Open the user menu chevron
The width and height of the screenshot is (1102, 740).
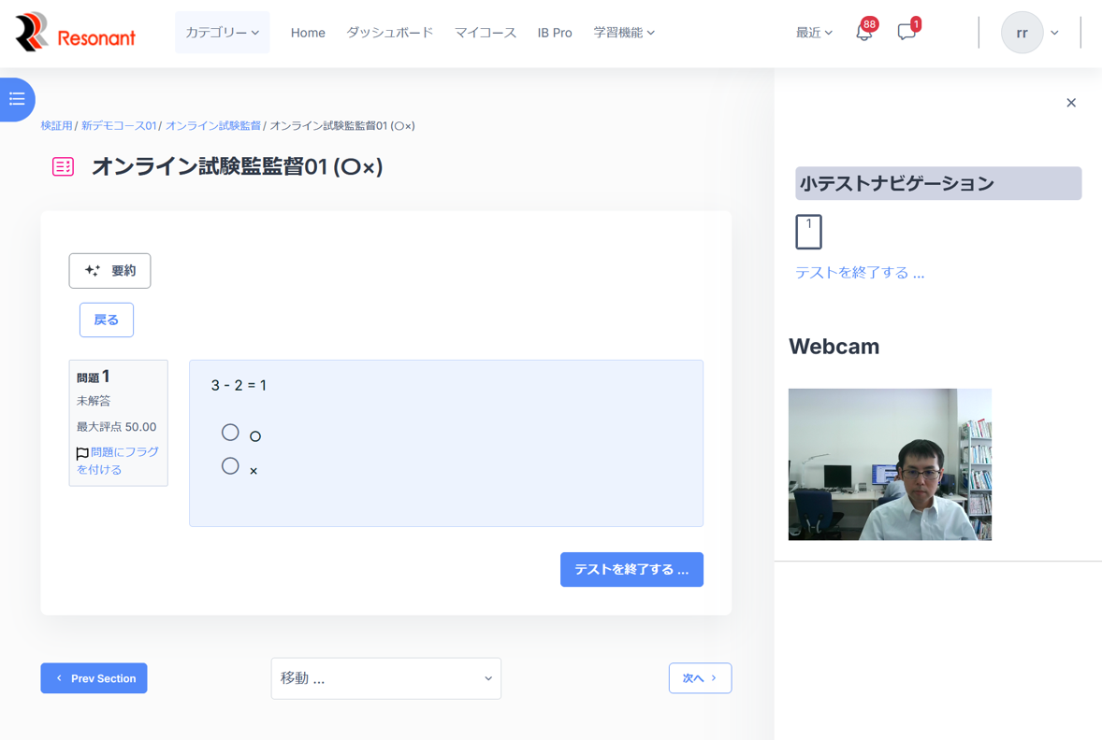(x=1054, y=33)
